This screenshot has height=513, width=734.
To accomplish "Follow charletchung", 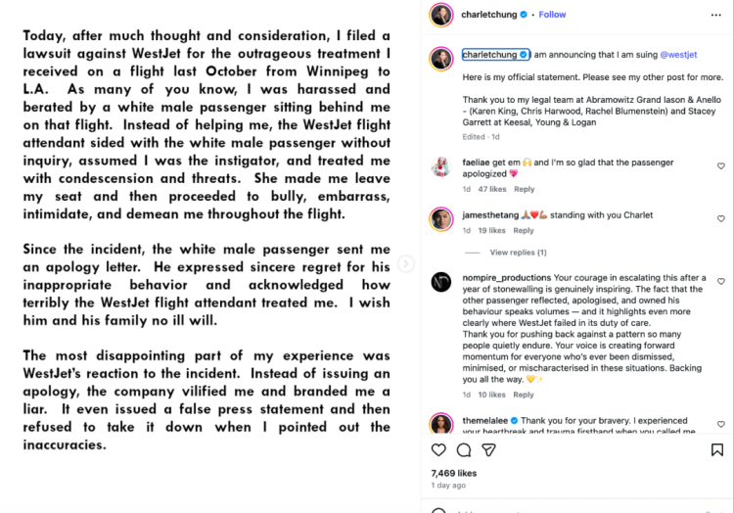I will click(x=552, y=15).
